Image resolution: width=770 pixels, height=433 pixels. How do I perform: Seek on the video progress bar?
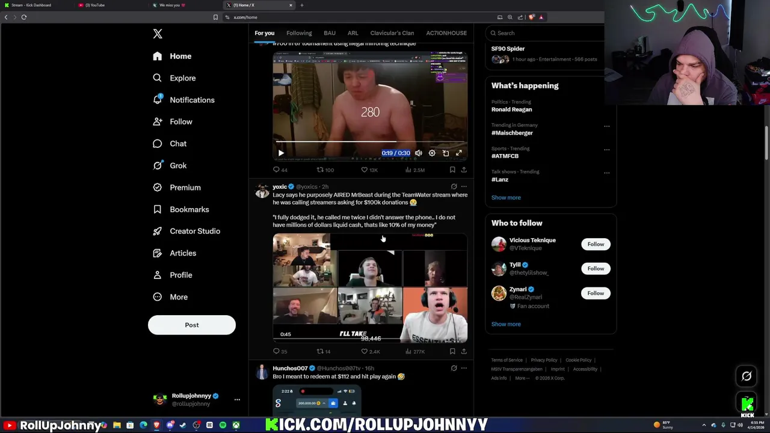370,143
